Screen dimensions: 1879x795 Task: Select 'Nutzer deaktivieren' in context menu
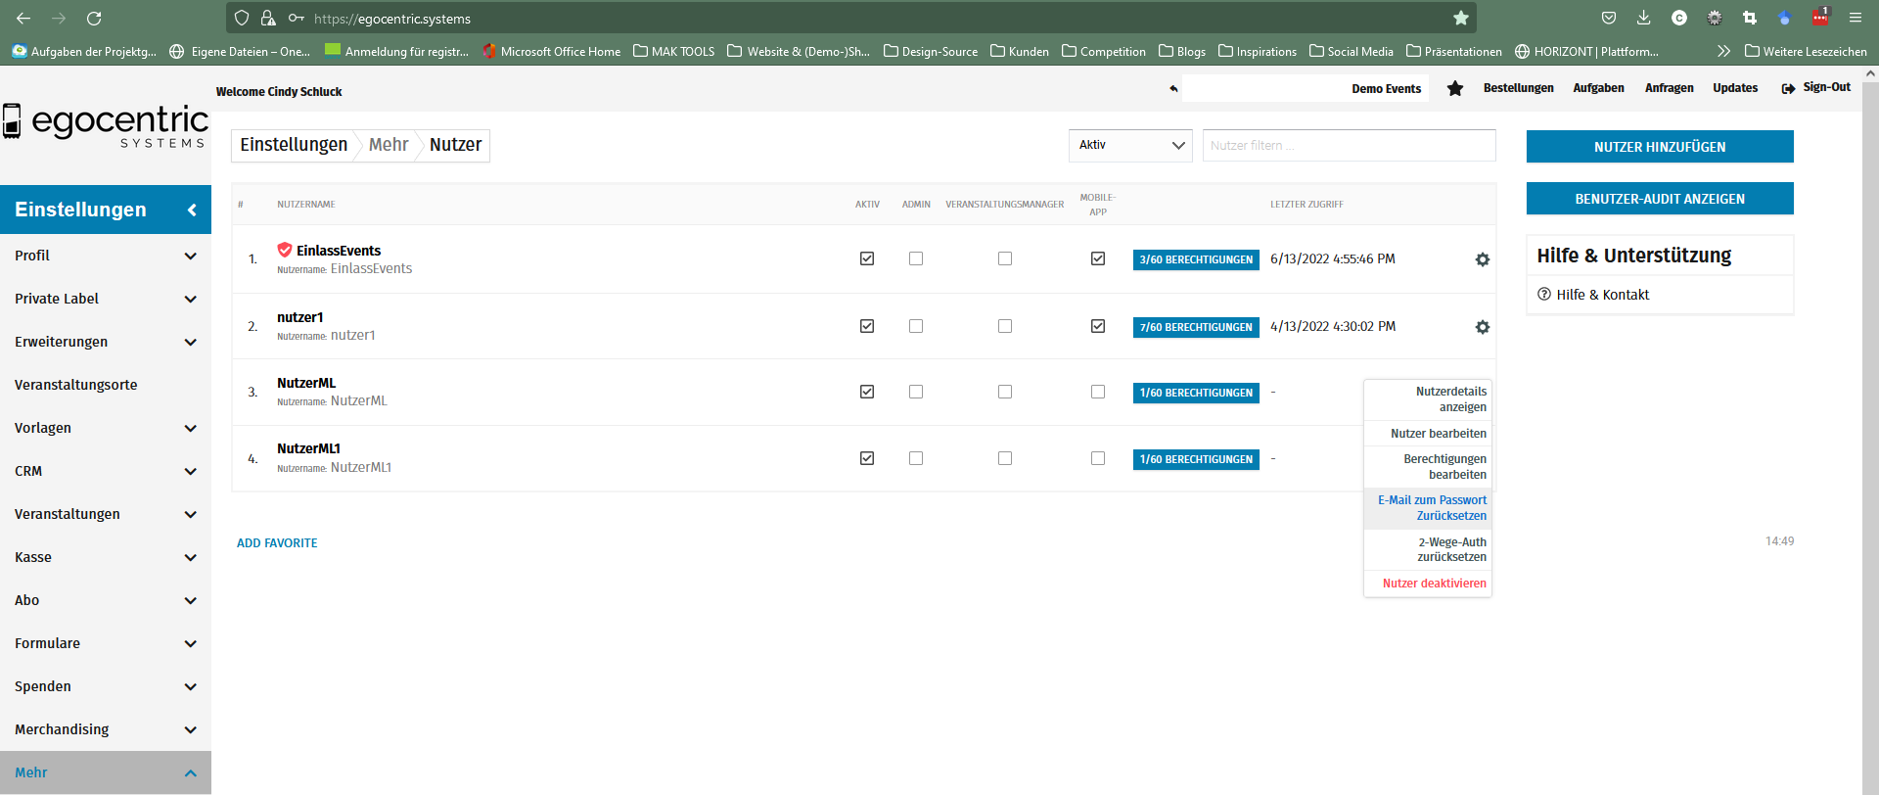(x=1433, y=584)
